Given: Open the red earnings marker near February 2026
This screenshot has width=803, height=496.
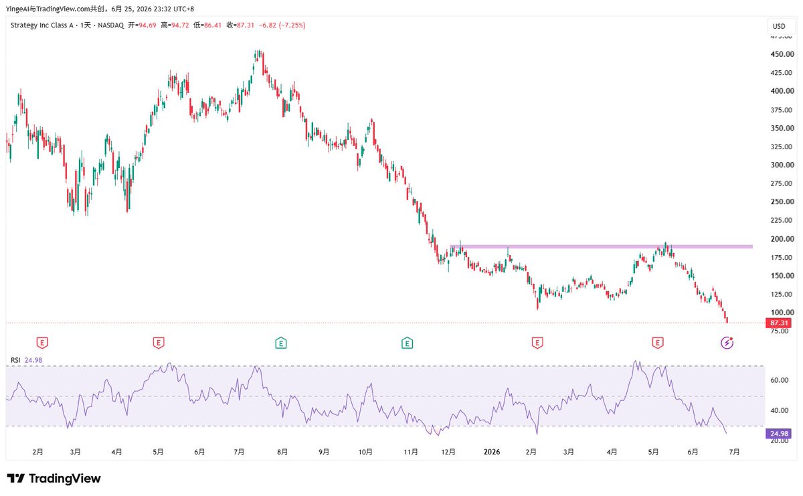Looking at the screenshot, I should click(537, 343).
